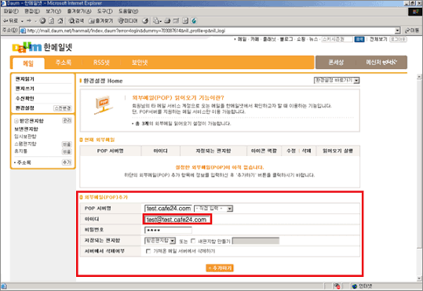Click the discuss icon in IE toolbar
The width and height of the screenshot is (423, 291).
[185, 20]
